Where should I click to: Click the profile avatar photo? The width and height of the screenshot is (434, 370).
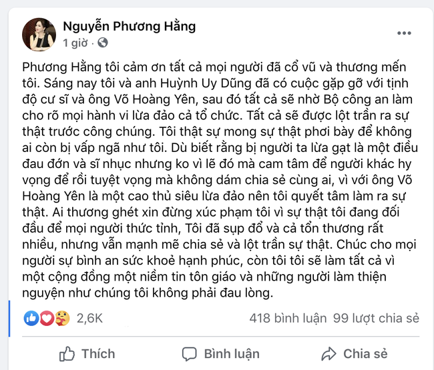pos(39,33)
